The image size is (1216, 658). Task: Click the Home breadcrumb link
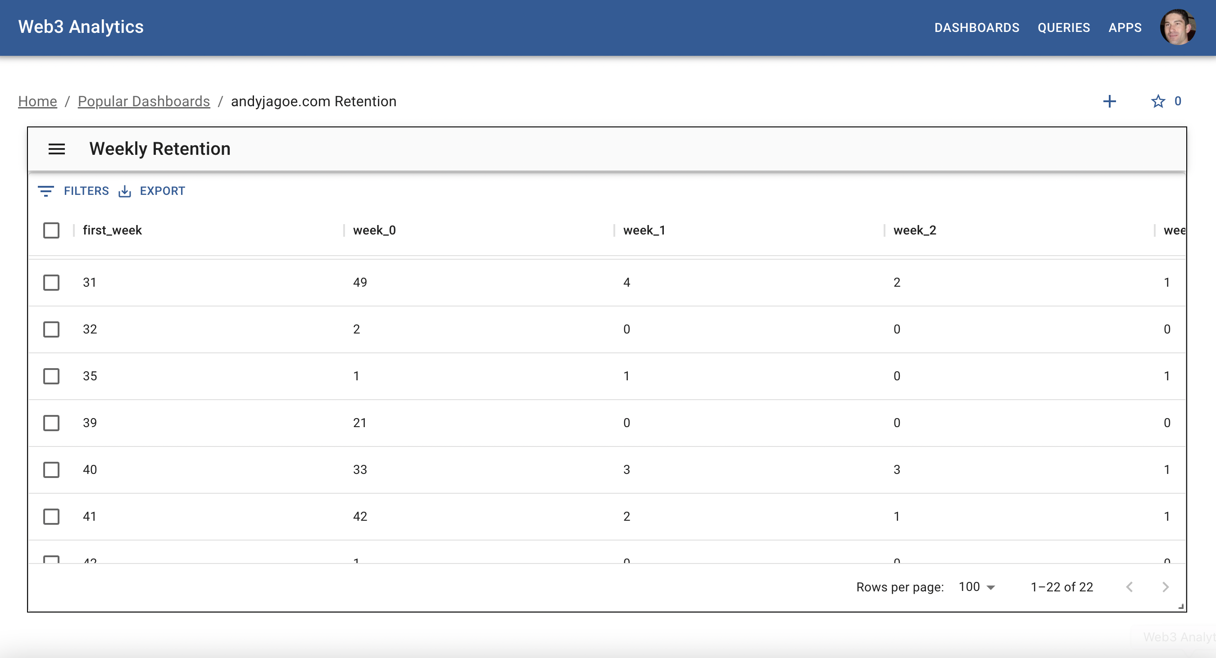pyautogui.click(x=37, y=101)
